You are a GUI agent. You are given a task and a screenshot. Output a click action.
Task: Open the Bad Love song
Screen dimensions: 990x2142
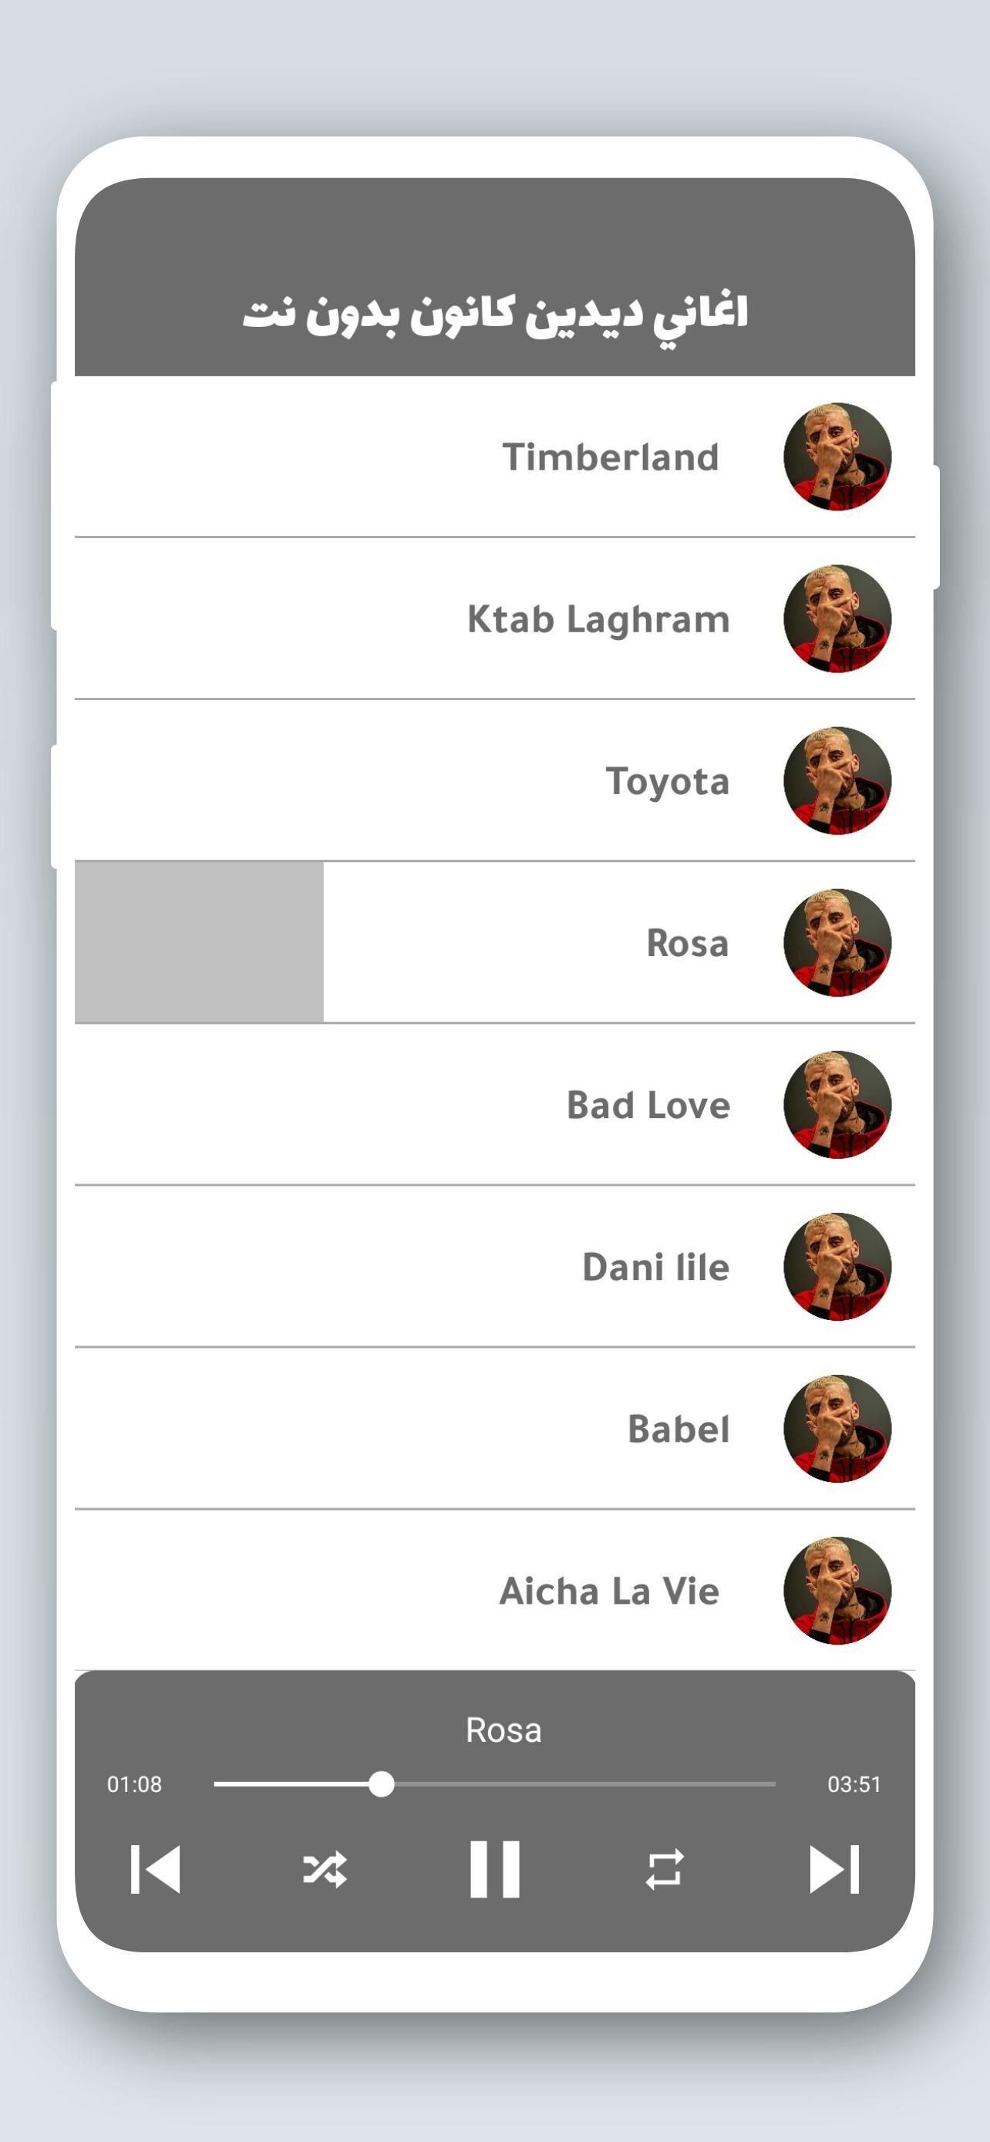click(x=494, y=1104)
